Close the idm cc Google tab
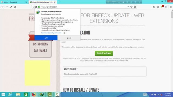This screenshot has width=173, height=97. (26, 2)
